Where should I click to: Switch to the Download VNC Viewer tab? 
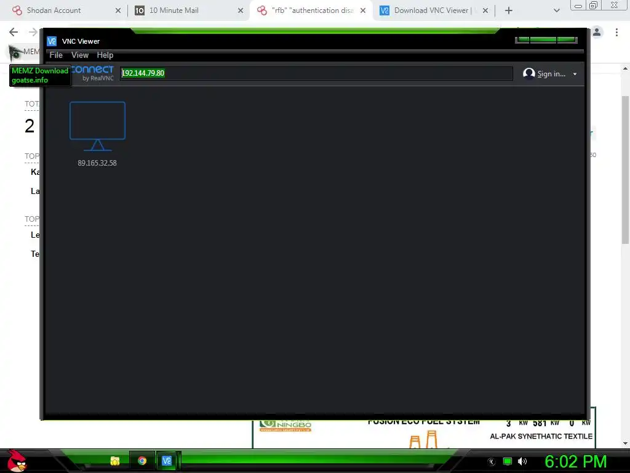pos(434,10)
